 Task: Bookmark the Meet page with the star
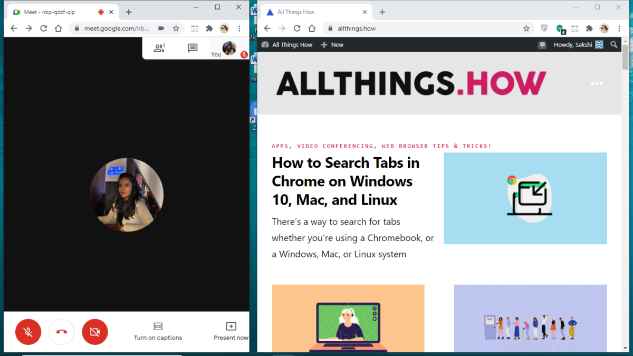176,28
